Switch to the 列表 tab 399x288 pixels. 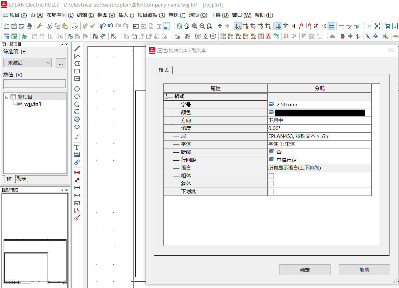pos(22,179)
